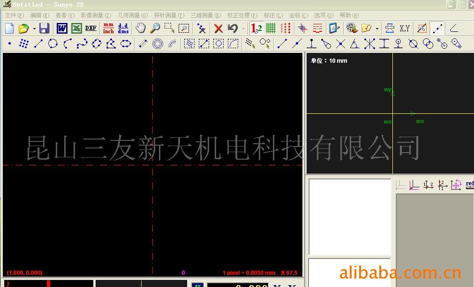Click the red coordinate axis icon in the right panel
This screenshot has height=287, width=474.
click(x=414, y=184)
